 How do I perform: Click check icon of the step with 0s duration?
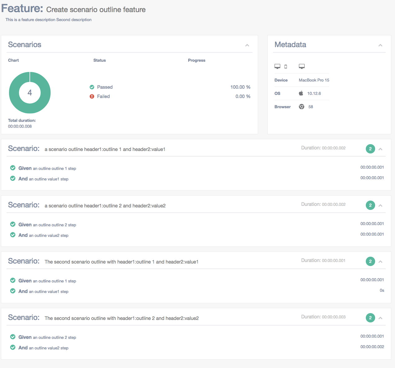point(13,291)
